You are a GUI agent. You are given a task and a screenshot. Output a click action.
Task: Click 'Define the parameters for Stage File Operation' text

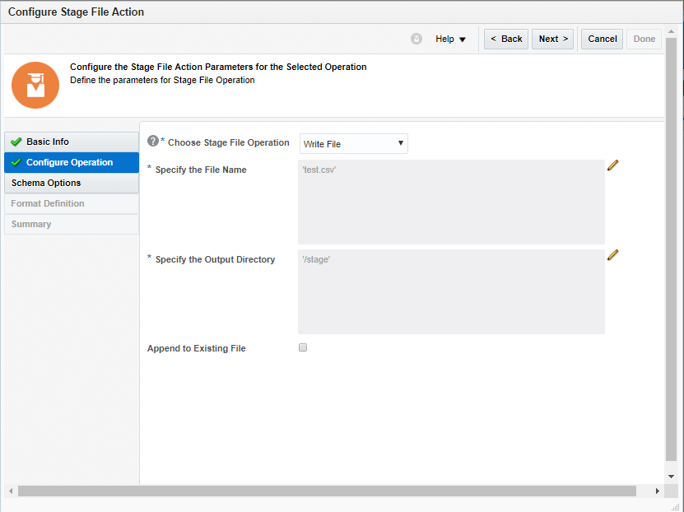(162, 80)
